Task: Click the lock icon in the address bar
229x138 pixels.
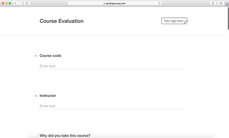Action: (104, 3)
